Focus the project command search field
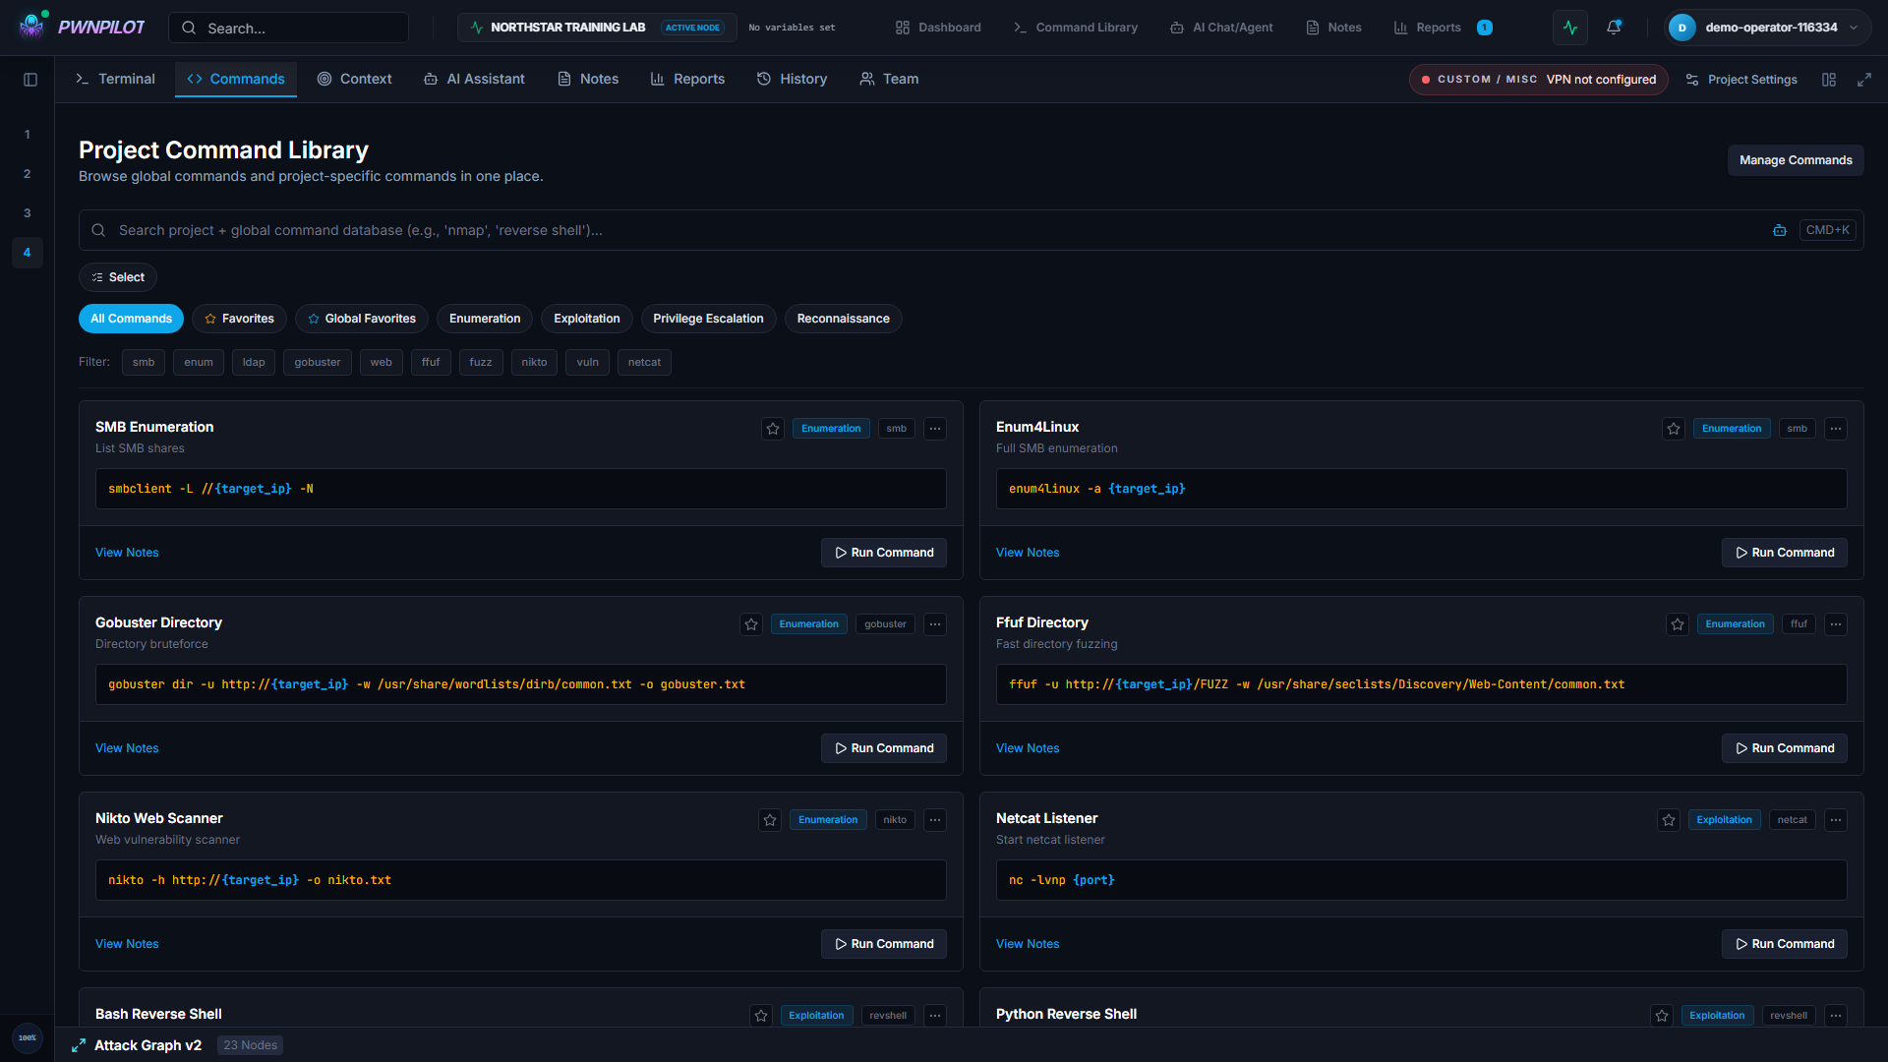Image resolution: width=1888 pixels, height=1062 pixels. (x=971, y=230)
